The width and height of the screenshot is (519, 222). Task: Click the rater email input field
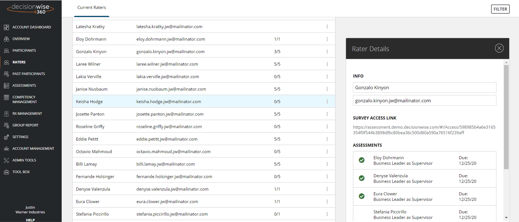(x=424, y=101)
